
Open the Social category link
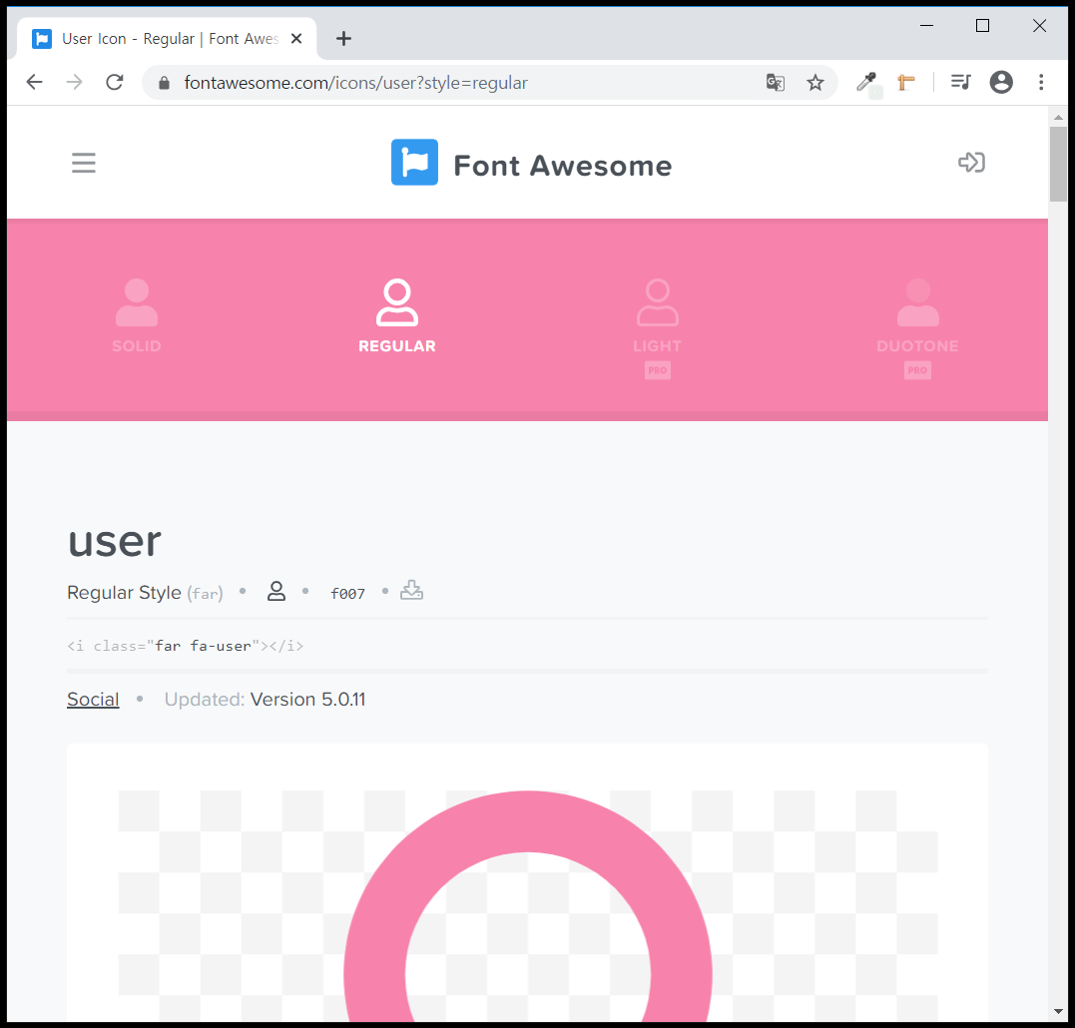point(93,699)
